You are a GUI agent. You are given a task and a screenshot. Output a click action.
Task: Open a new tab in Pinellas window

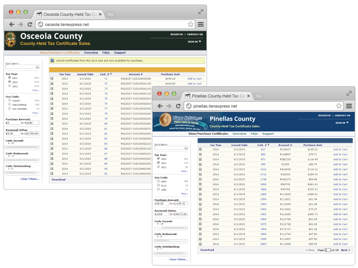point(258,96)
